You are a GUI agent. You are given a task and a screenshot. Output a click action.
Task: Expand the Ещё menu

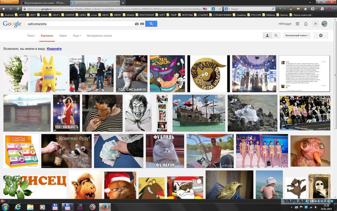click(x=77, y=36)
